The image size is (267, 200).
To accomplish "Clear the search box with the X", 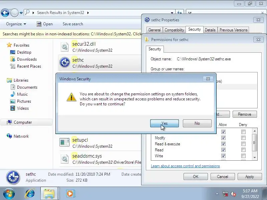I will click(263, 13).
